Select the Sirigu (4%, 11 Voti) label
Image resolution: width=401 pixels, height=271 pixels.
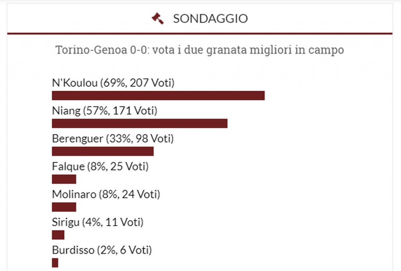point(98,222)
